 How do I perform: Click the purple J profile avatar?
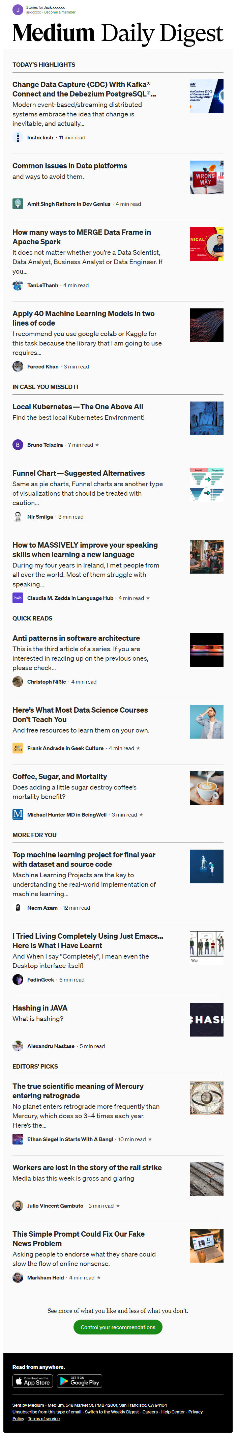click(18, 9)
